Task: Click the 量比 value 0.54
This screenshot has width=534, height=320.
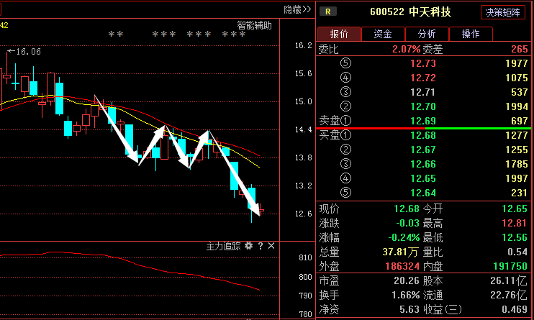Action: (x=517, y=252)
